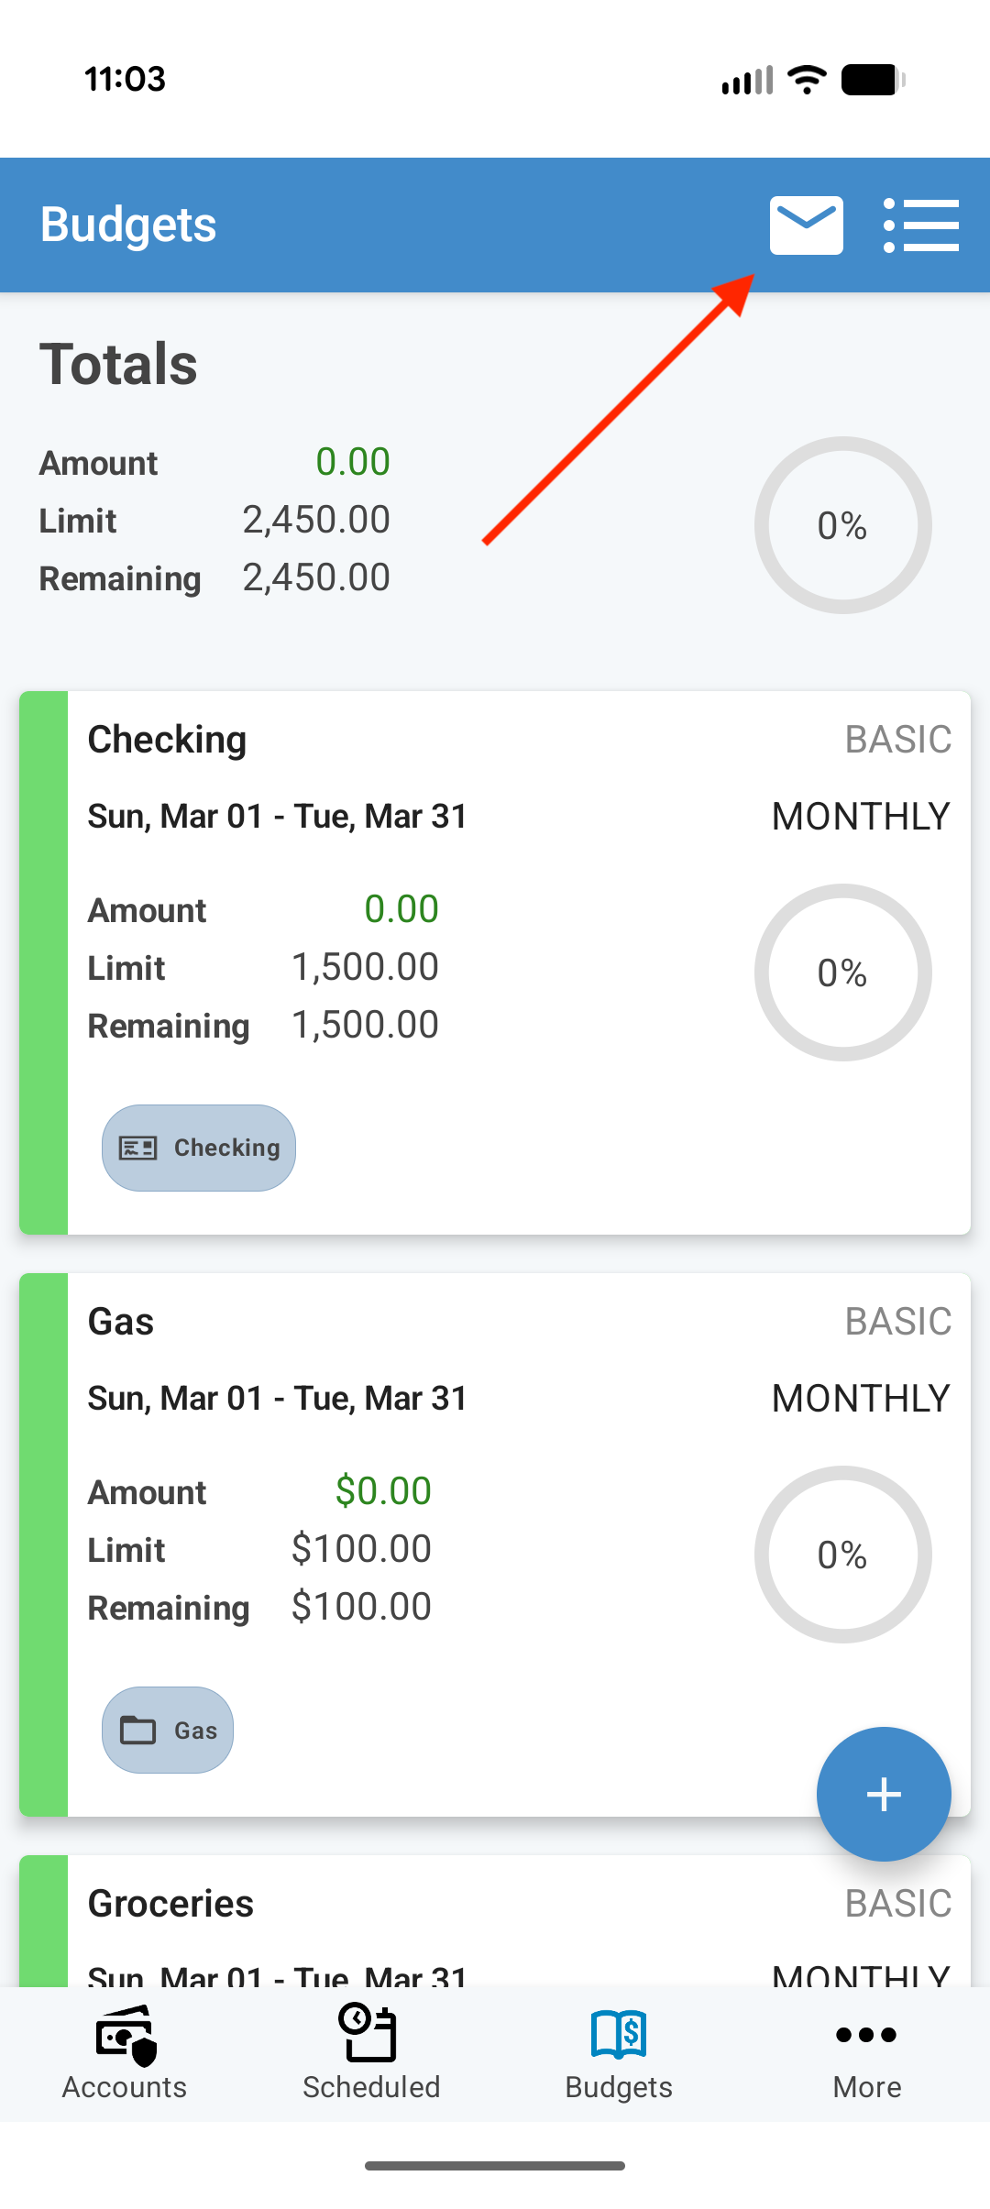Tap the Gas budget 0% progress ring
This screenshot has height=2209, width=990.
[842, 1555]
